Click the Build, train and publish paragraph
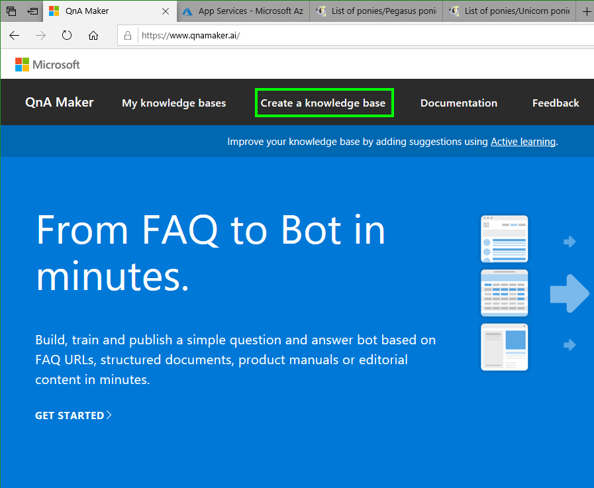 click(x=235, y=360)
